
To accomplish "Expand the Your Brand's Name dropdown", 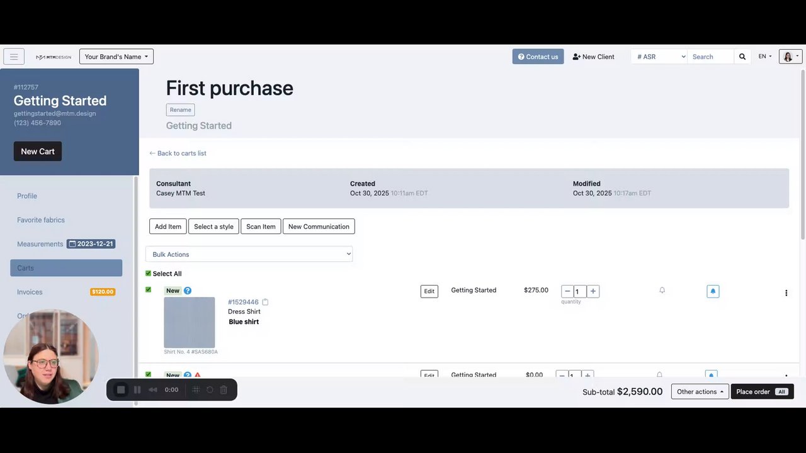I will click(x=116, y=57).
